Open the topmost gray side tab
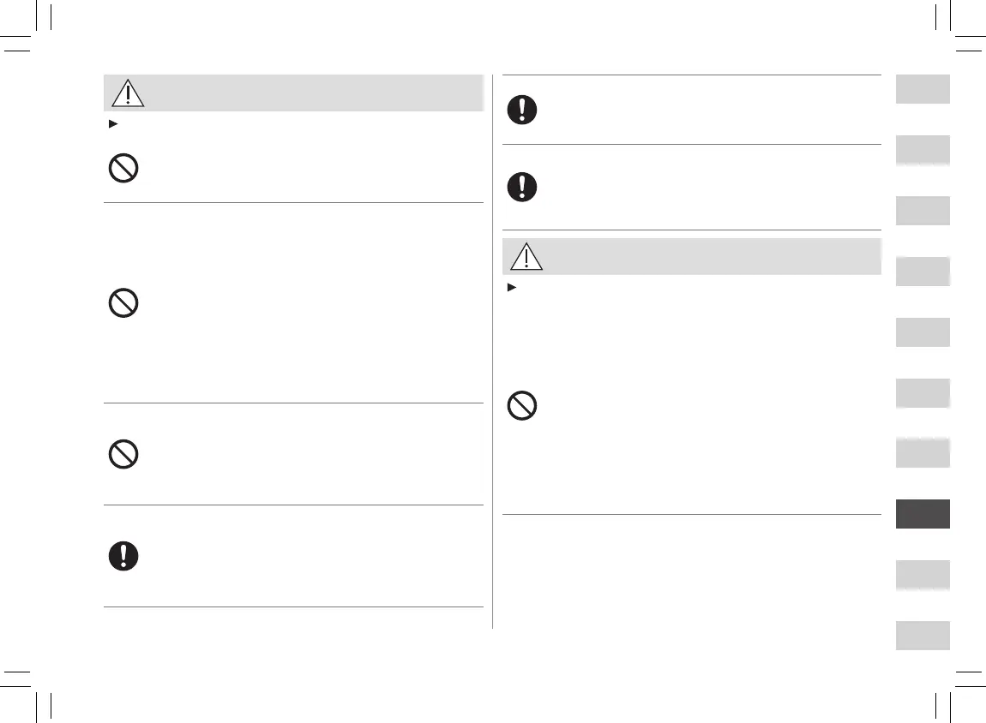986x723 pixels. tap(923, 89)
